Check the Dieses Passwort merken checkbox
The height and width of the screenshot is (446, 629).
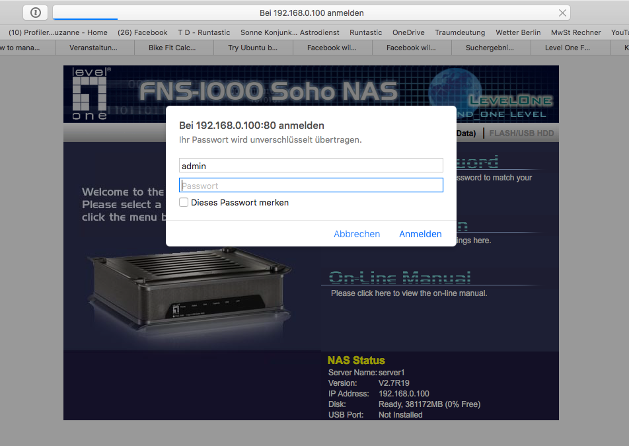point(184,202)
